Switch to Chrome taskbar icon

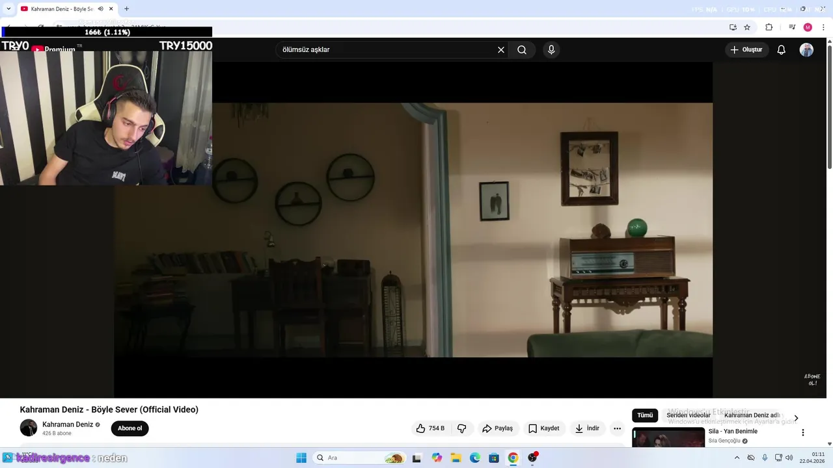click(x=513, y=458)
